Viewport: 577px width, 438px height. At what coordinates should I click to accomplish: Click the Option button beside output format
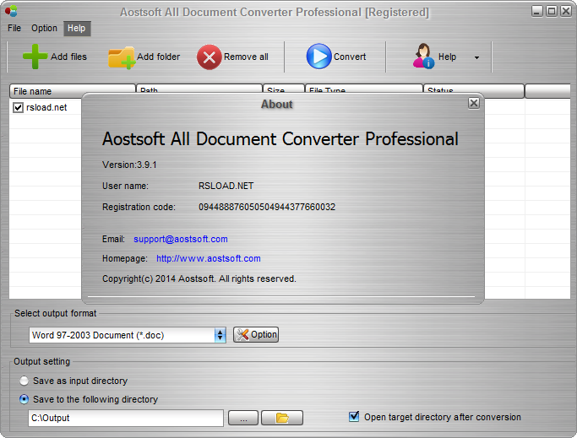tap(256, 335)
